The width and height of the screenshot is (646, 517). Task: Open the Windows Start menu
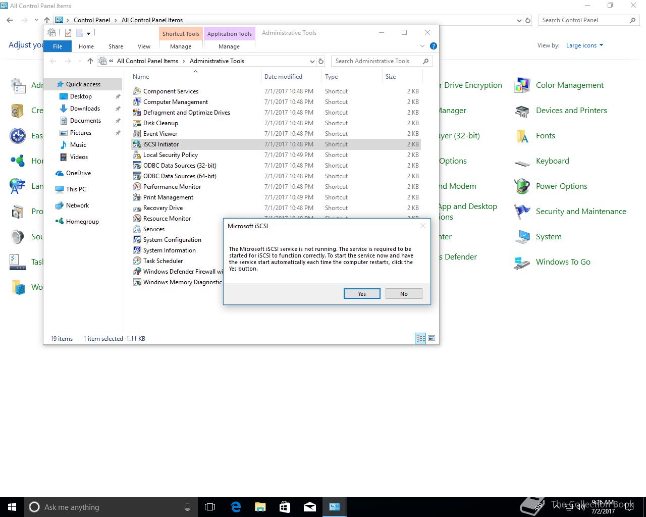tap(12, 507)
